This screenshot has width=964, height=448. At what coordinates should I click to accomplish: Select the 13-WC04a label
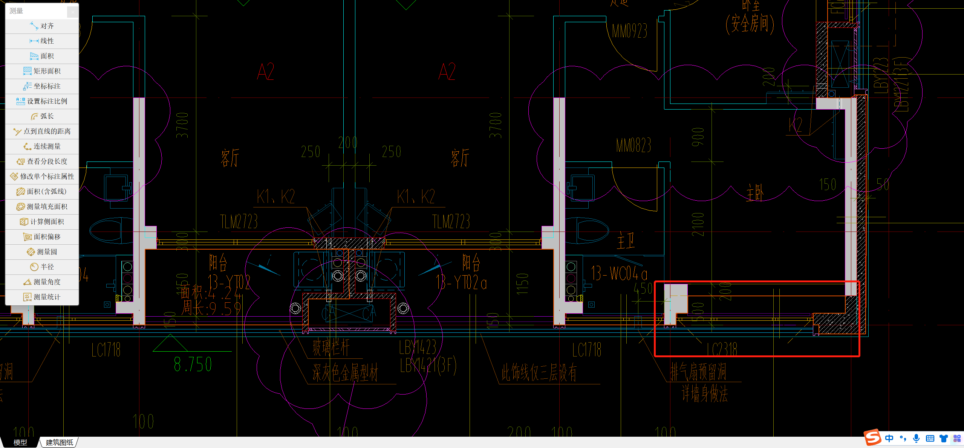point(619,273)
